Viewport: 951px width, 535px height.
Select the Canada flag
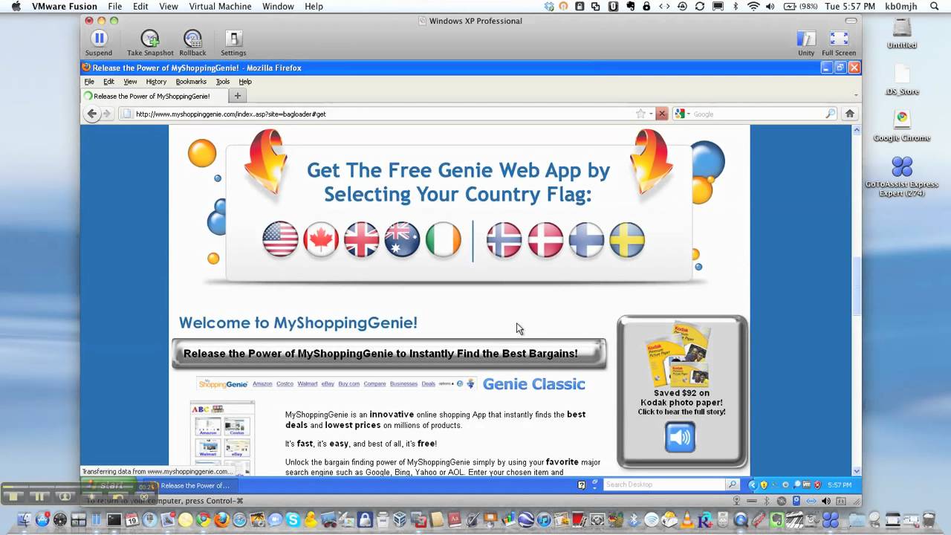(321, 240)
